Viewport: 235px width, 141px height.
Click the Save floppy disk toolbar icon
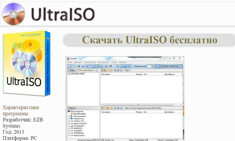point(83,66)
